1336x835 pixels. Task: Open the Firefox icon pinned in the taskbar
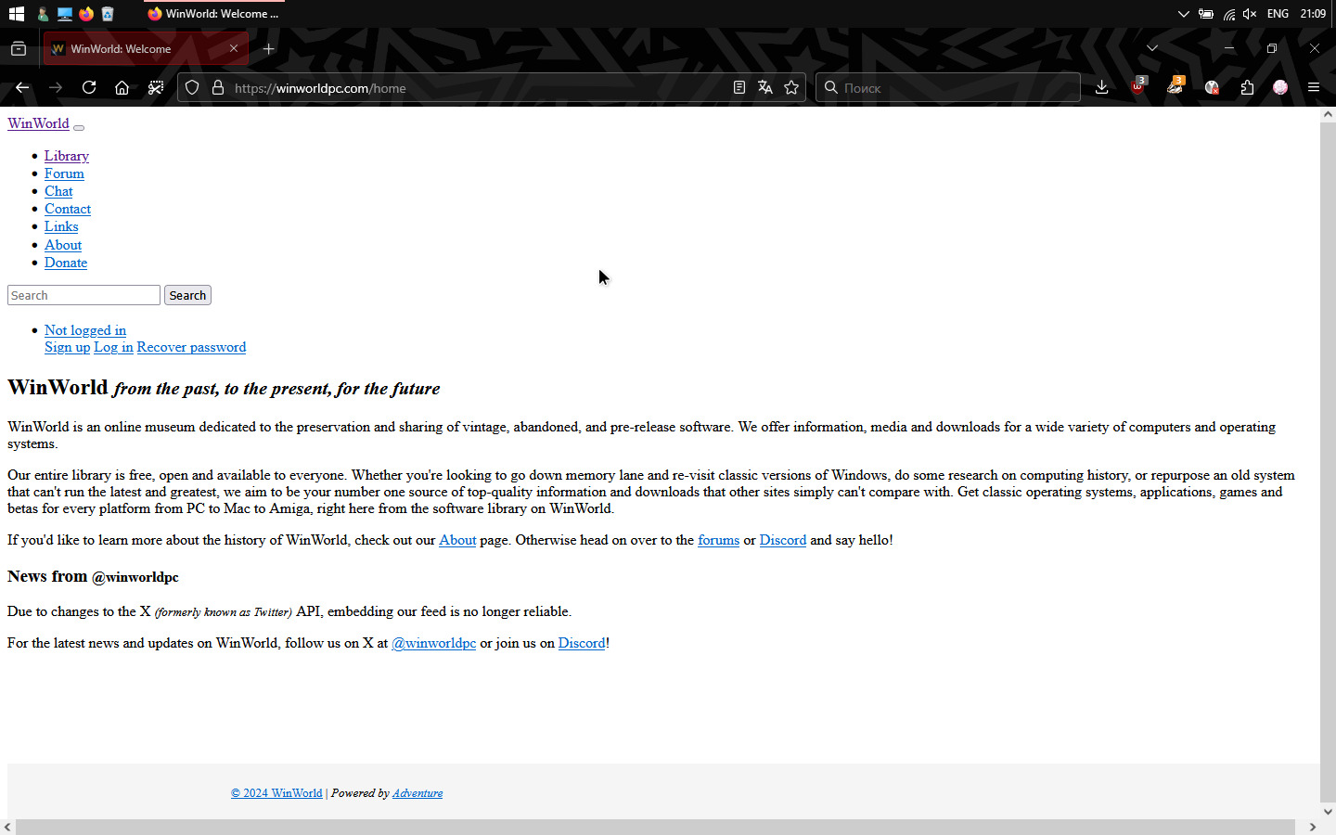tap(86, 14)
